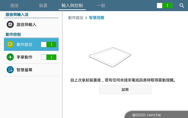Click the 語言與輸入 letter A icon
The image size is (188, 118).
tap(10, 24)
